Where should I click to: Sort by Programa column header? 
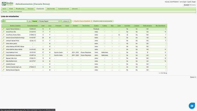(x=58, y=26)
